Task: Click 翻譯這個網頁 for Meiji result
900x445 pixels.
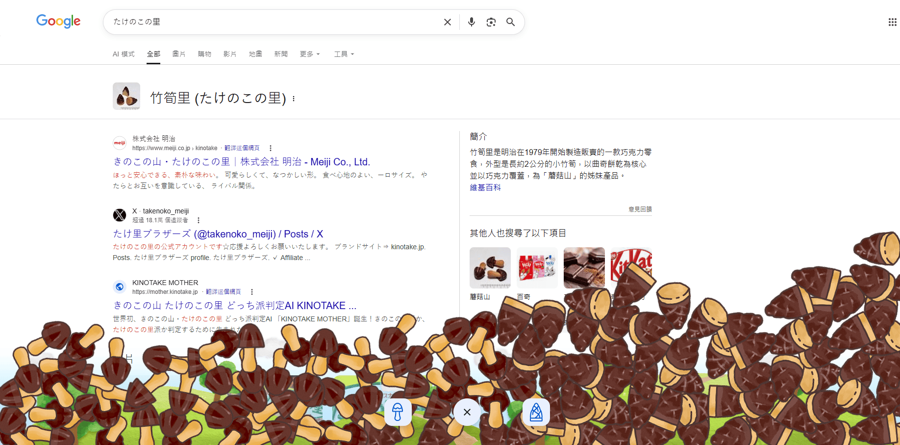Action: pos(242,148)
